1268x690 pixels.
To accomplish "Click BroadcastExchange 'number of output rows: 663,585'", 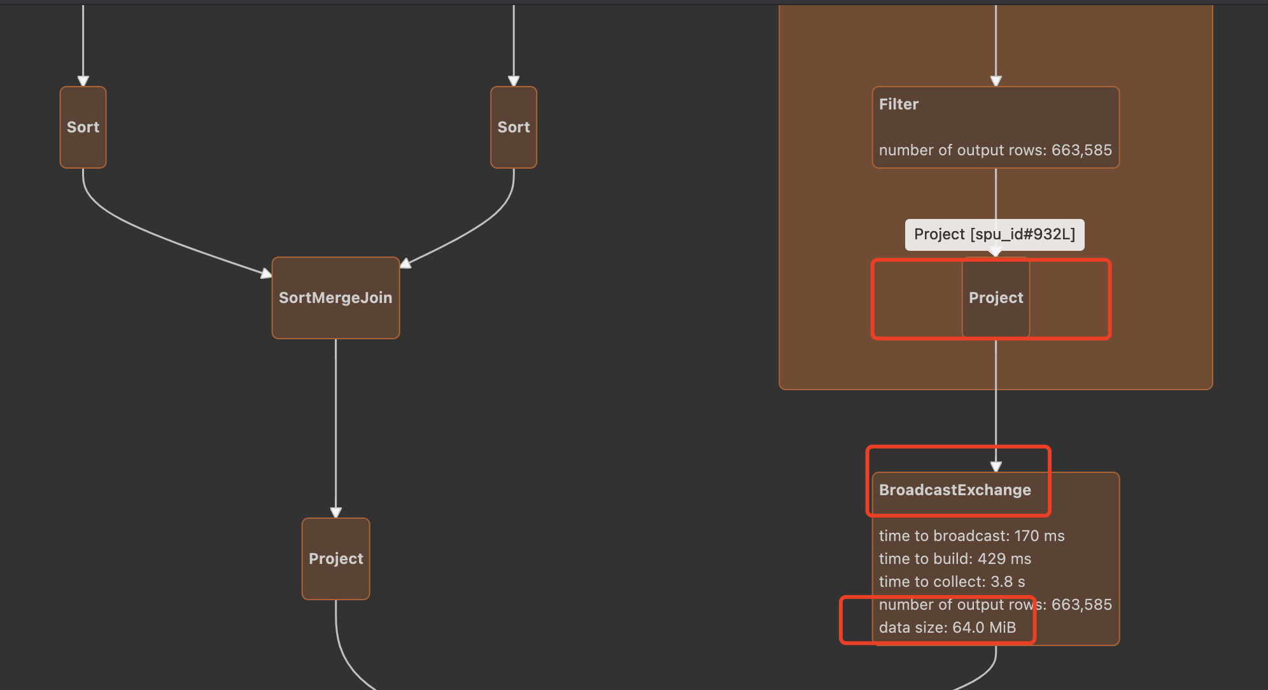I will tap(996, 605).
